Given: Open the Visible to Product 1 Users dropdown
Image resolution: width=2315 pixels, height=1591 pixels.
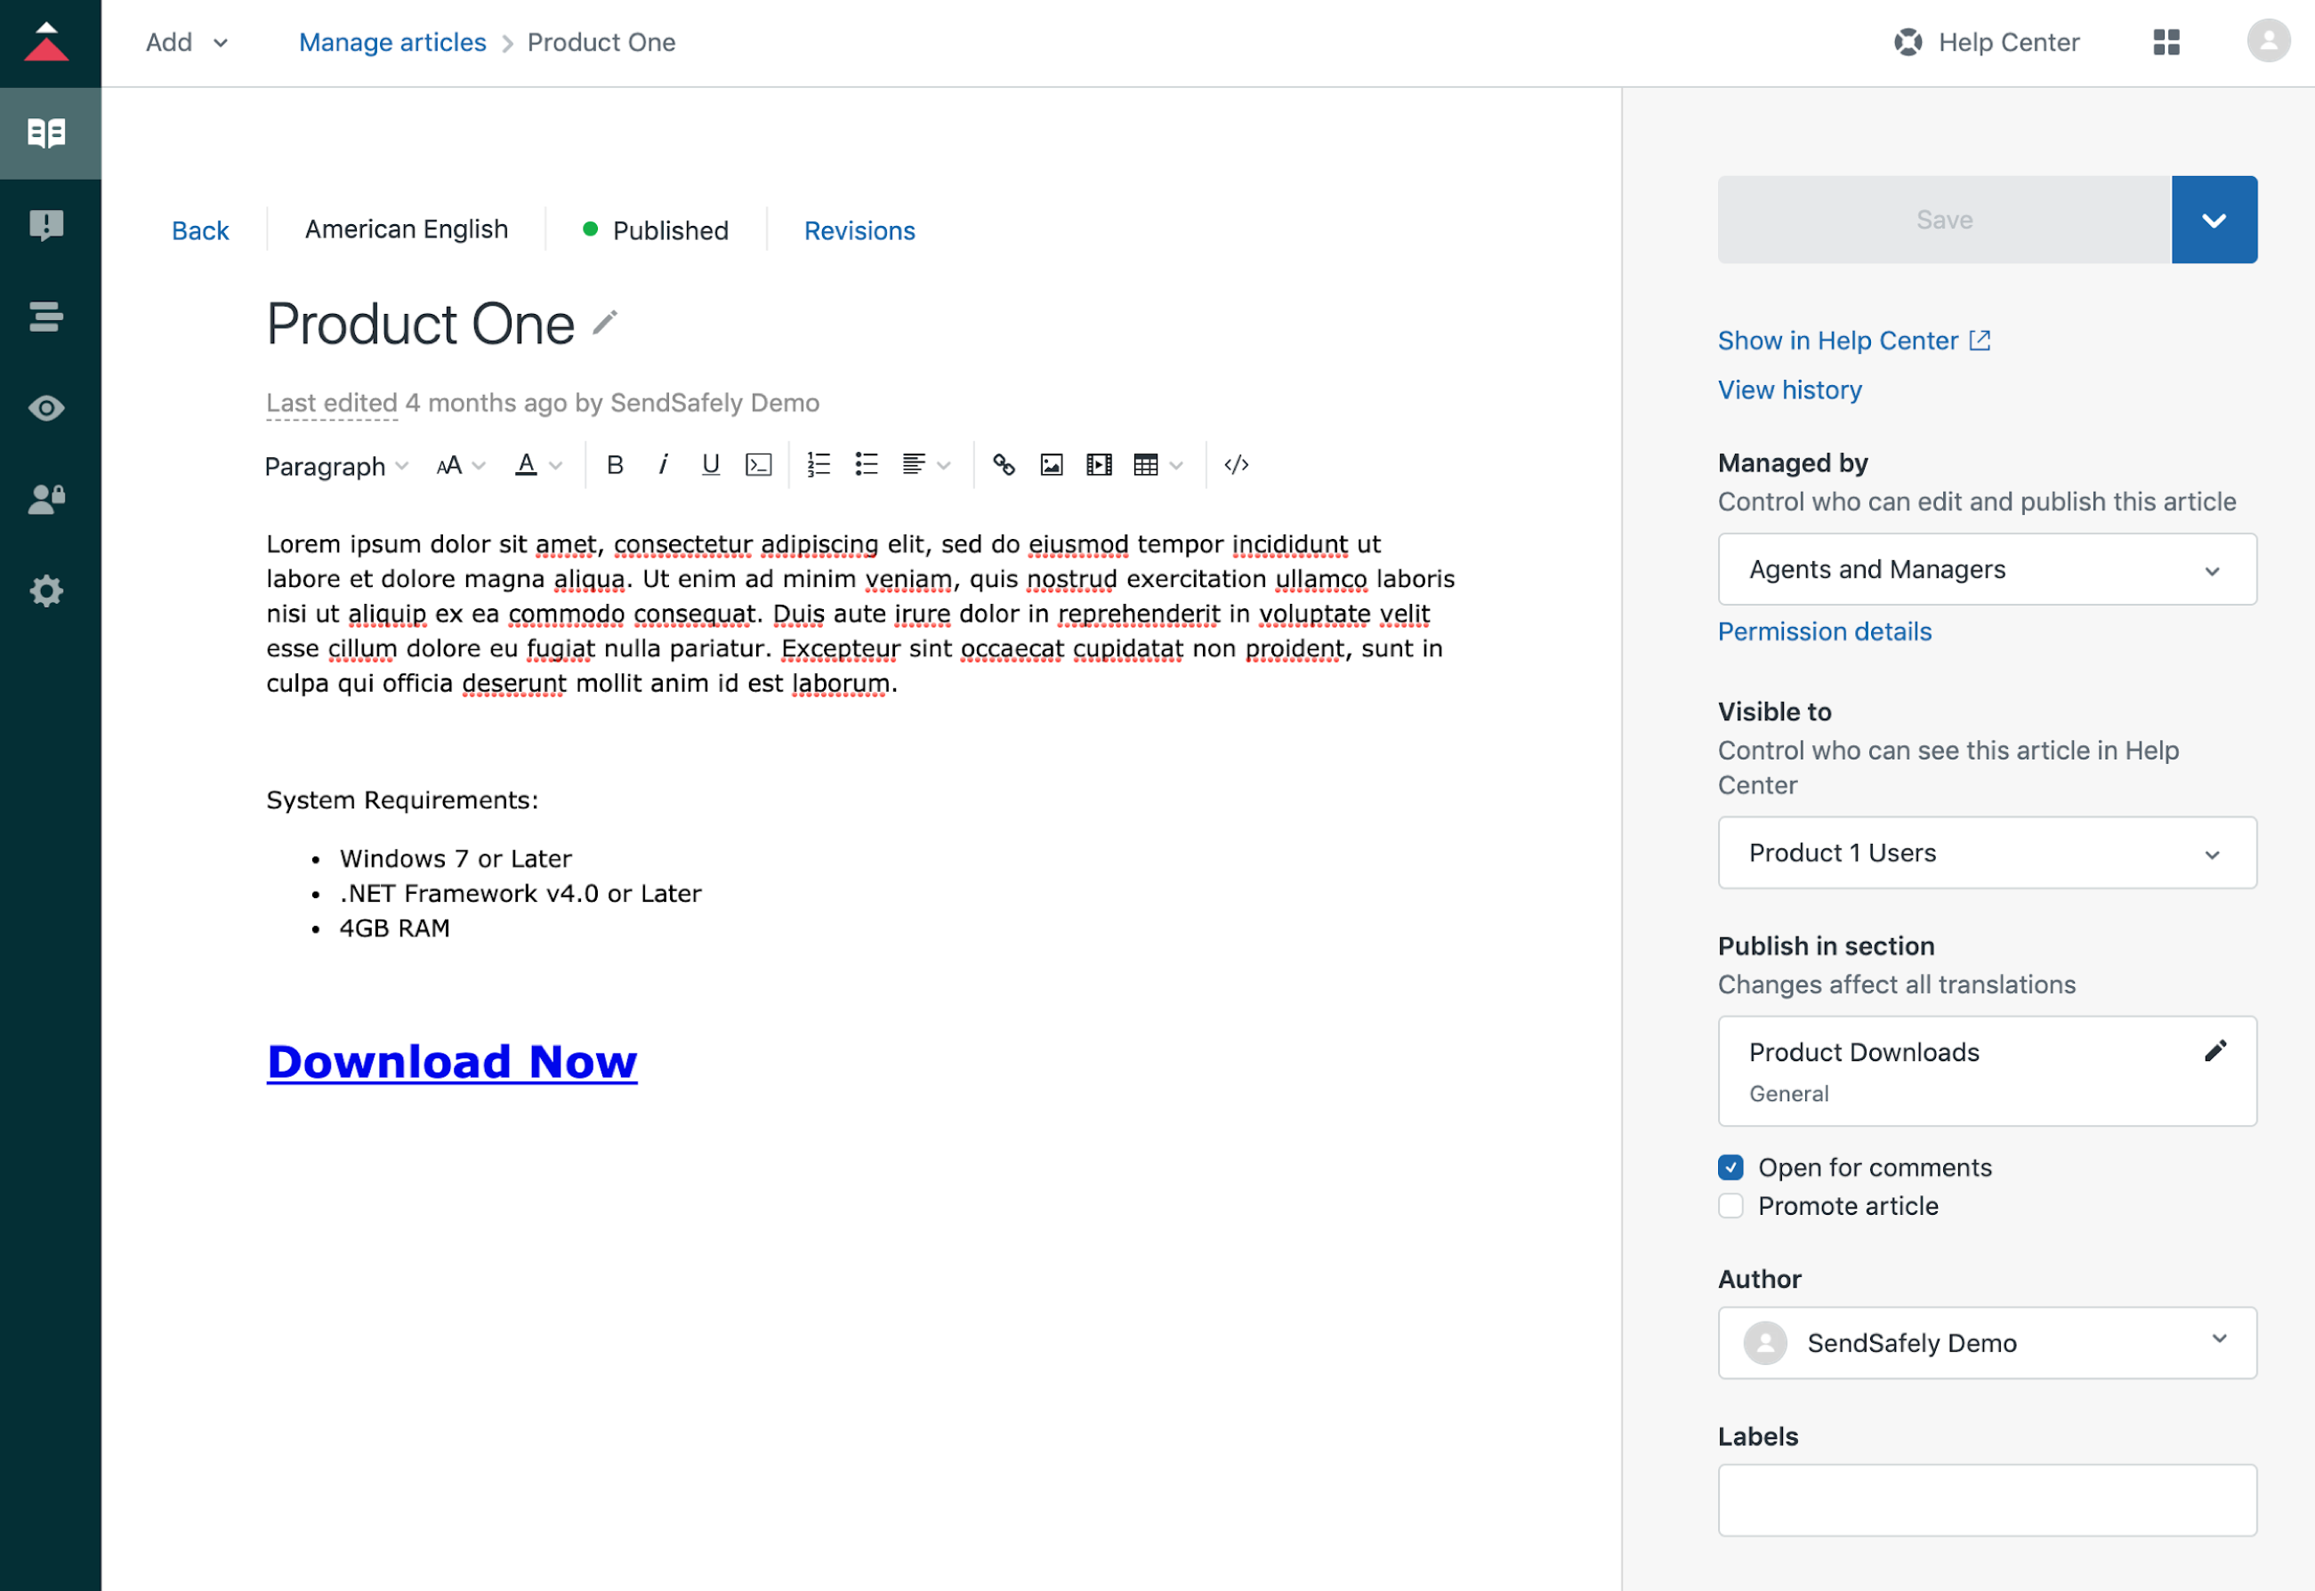Looking at the screenshot, I should (x=1986, y=854).
